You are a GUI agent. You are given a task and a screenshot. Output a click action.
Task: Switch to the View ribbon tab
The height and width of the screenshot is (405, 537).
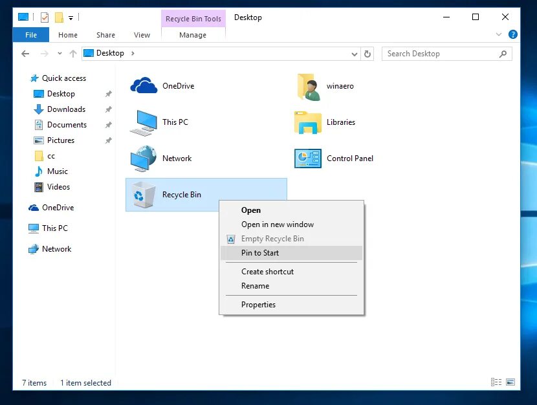tap(142, 35)
